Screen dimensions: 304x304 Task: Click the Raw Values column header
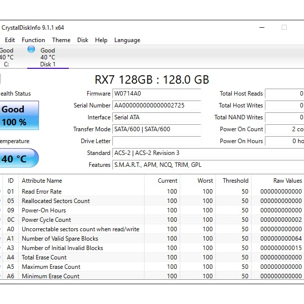pos(278,181)
